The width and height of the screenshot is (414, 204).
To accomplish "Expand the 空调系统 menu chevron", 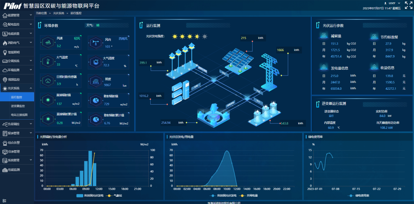I will tap(31, 61).
